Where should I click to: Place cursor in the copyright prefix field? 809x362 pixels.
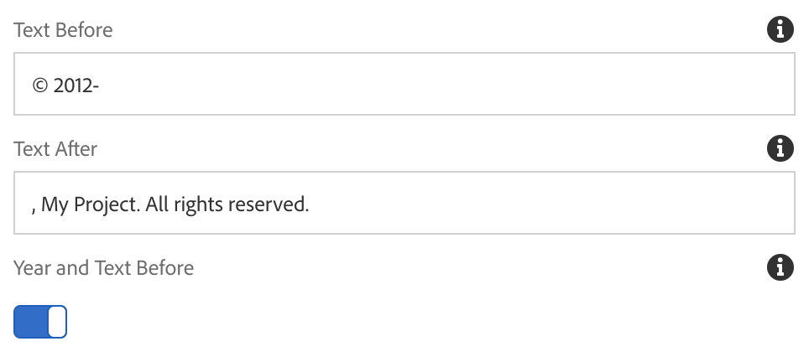(404, 84)
